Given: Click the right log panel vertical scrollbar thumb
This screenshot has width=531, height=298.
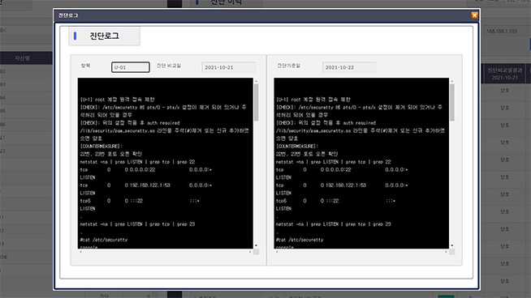Looking at the screenshot, I should (x=452, y=102).
